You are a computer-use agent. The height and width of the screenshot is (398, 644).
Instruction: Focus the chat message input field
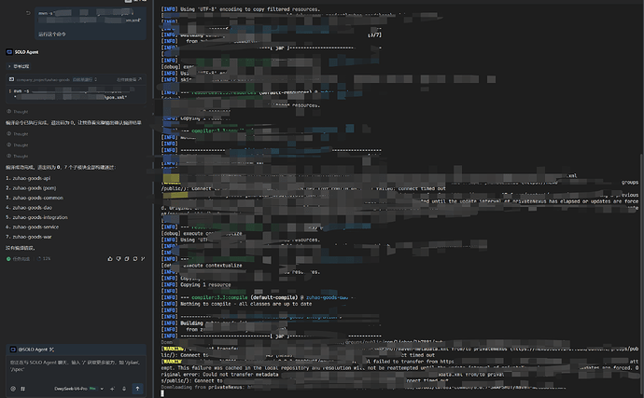point(76,366)
